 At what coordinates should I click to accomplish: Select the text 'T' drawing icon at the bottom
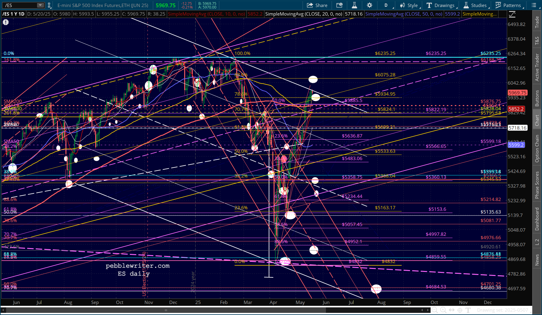(x=468, y=310)
